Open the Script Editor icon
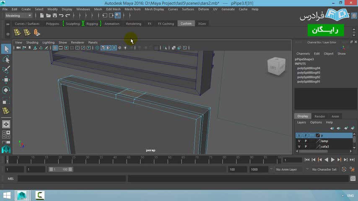 (x=353, y=179)
